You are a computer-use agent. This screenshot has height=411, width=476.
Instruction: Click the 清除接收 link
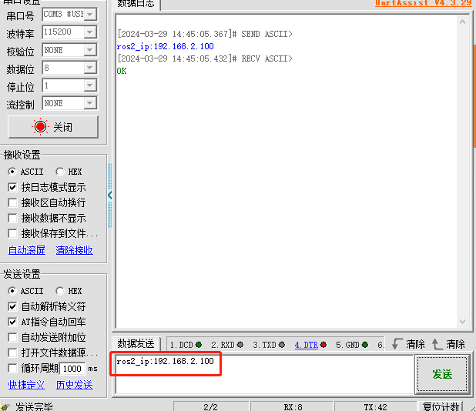(75, 250)
